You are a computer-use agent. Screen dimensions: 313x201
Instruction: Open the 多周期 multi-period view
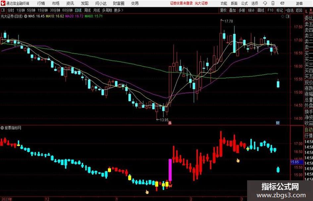[107, 10]
